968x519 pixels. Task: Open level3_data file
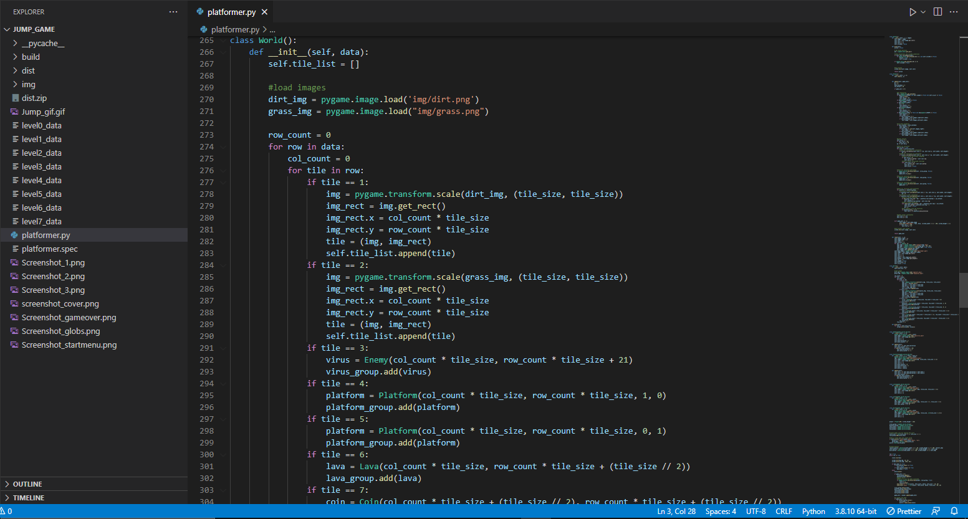(42, 166)
